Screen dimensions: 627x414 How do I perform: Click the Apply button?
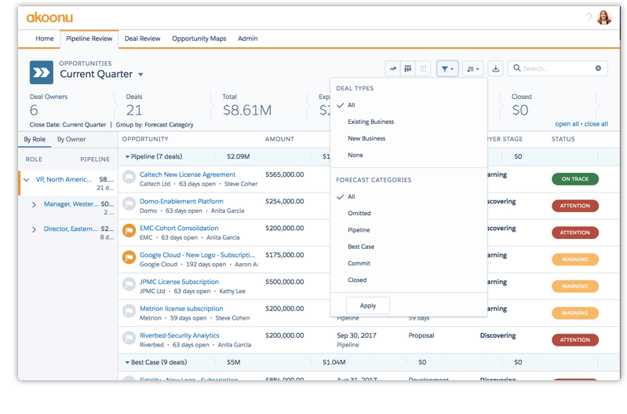point(368,306)
